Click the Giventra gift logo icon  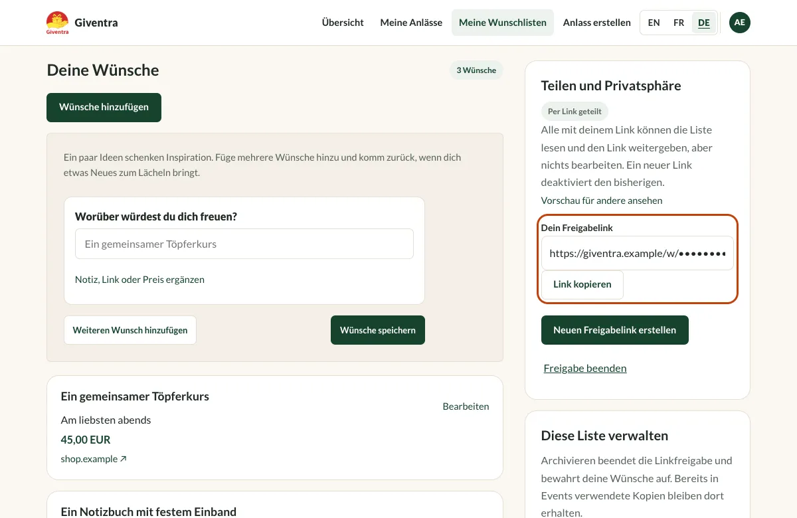click(x=58, y=23)
